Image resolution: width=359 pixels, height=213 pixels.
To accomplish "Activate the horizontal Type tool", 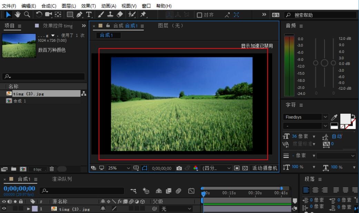I will coord(89,14).
